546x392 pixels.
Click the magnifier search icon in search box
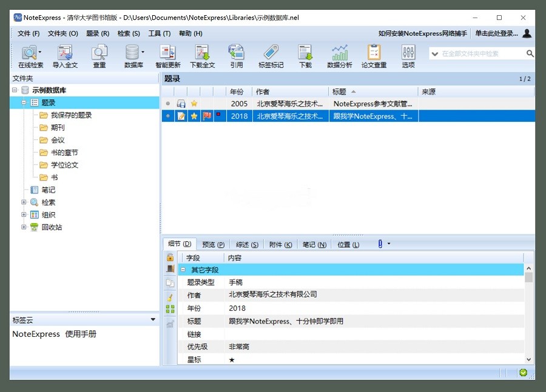(x=530, y=53)
